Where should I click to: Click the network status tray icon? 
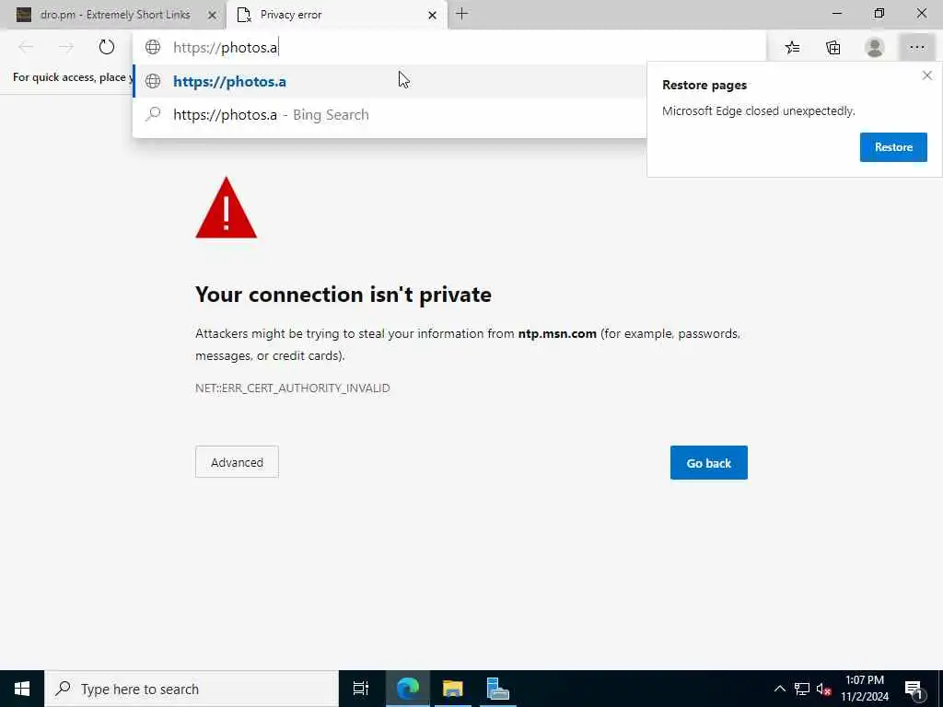(x=802, y=689)
